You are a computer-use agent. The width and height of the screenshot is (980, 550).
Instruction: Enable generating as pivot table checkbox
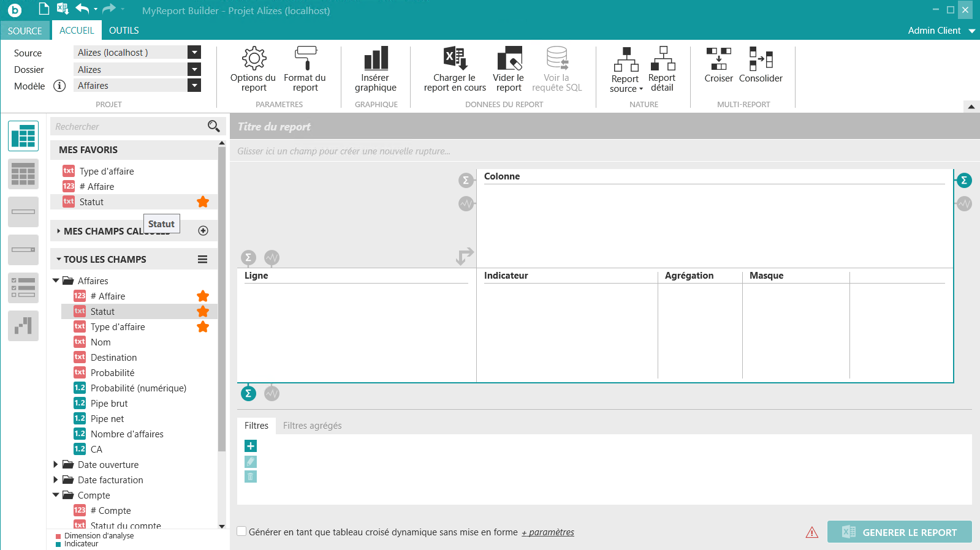tap(242, 532)
